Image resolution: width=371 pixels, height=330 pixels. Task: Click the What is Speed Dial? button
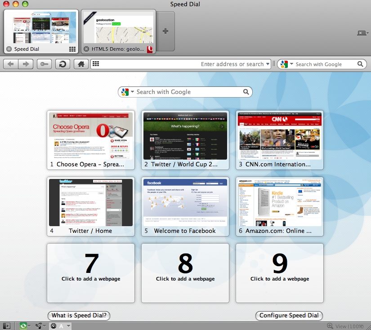click(x=79, y=316)
